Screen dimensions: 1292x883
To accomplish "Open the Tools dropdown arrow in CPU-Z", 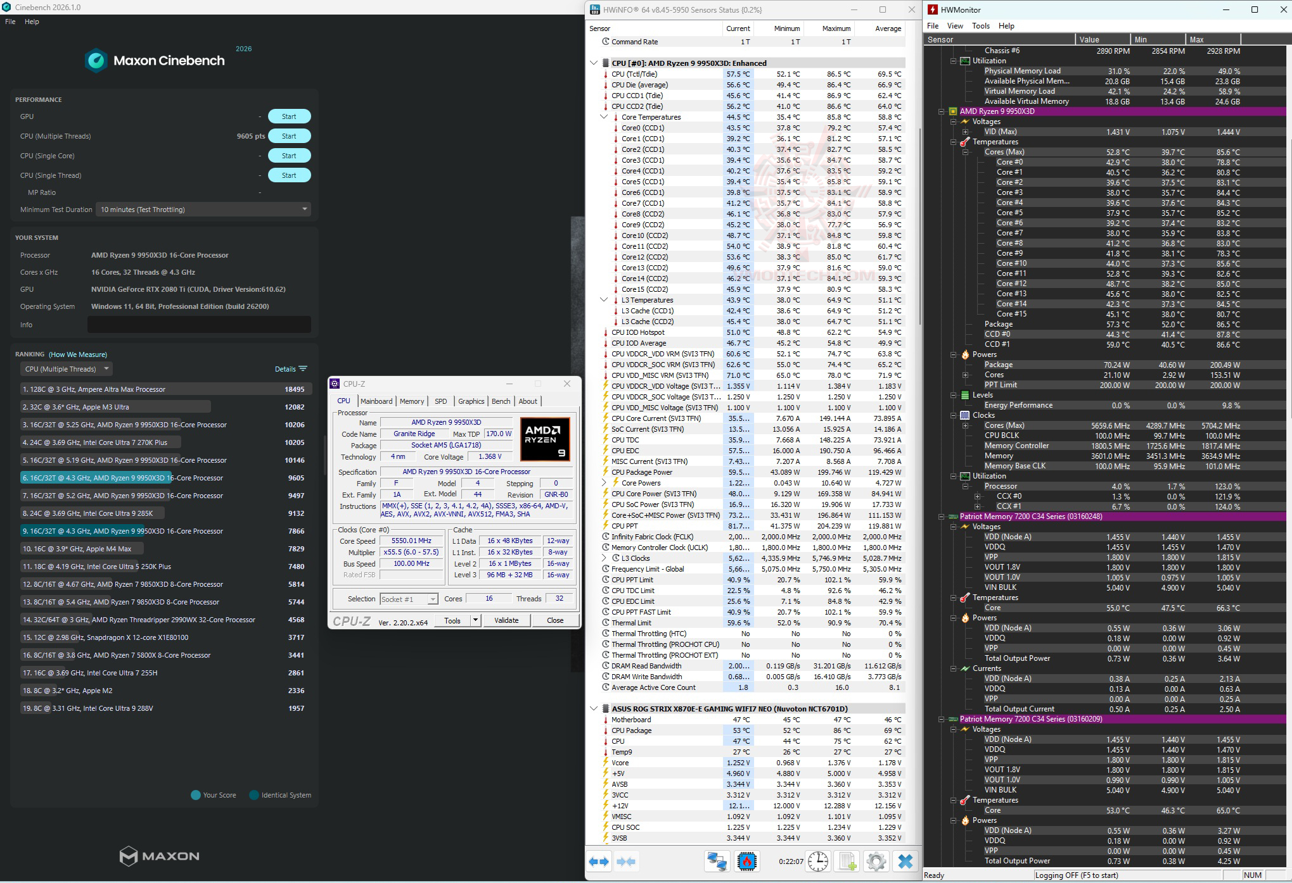I will click(x=475, y=620).
